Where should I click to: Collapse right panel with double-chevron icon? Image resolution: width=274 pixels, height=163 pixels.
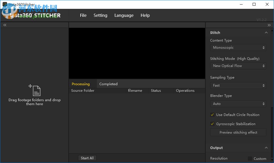(269, 25)
